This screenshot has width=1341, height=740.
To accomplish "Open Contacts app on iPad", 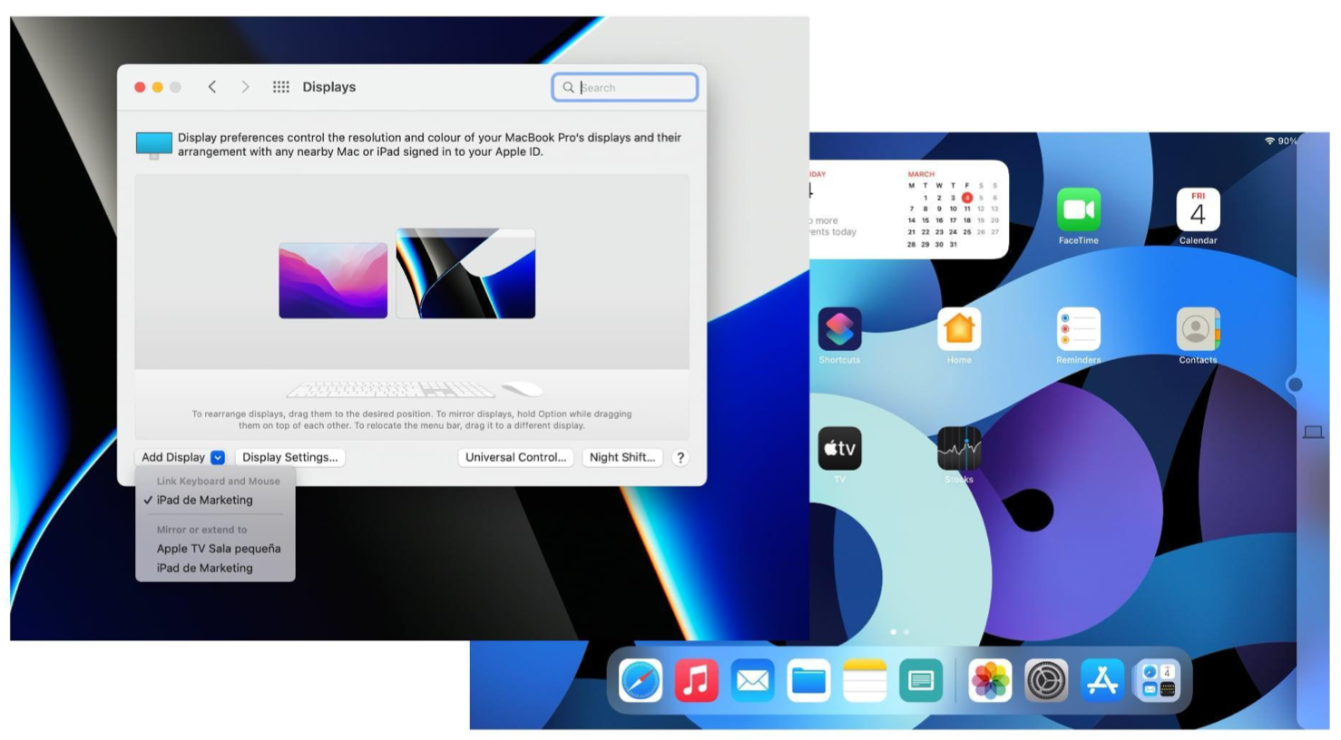I will coord(1198,329).
